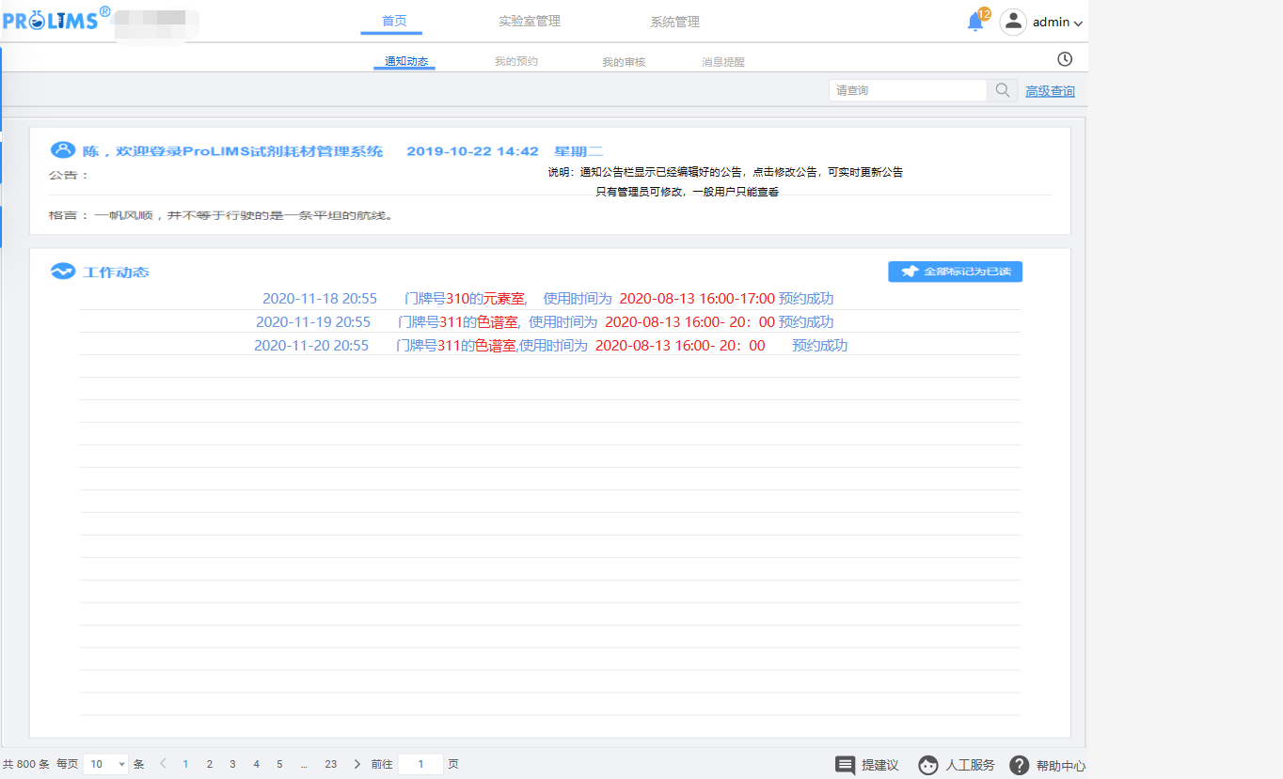Click the pagination ellipsis for more pages

pyautogui.click(x=304, y=765)
